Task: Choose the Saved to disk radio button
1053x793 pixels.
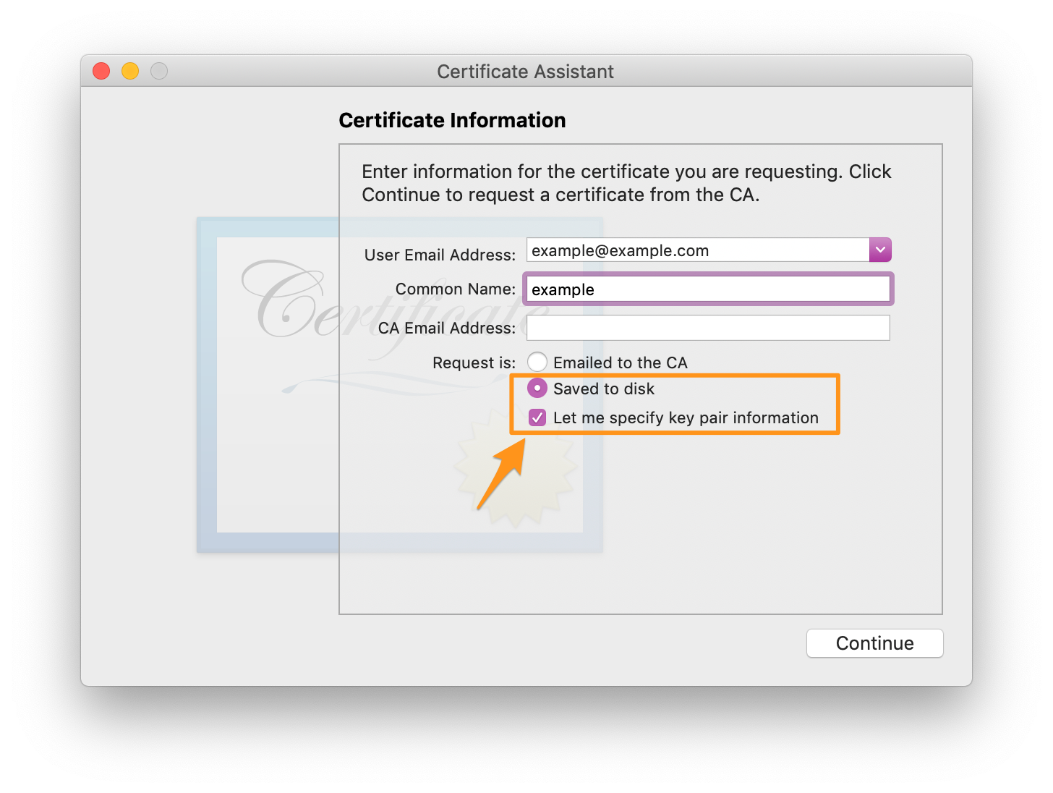Action: click(537, 389)
